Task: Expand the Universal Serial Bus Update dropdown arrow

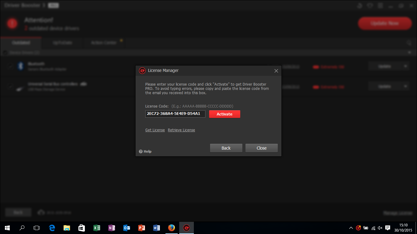Action: (x=406, y=87)
